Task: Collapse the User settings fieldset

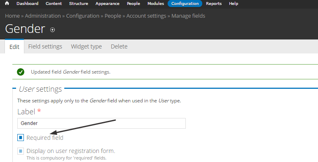Action: 40,89
